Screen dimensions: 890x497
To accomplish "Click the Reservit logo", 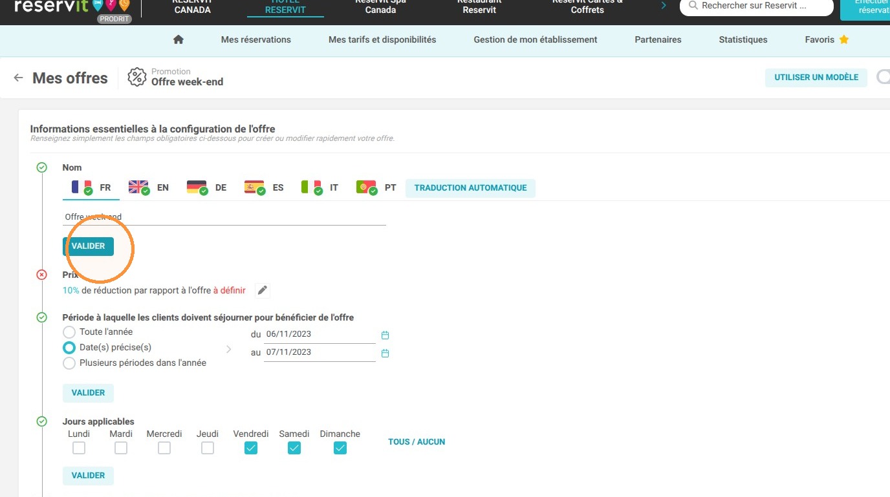I will click(x=71, y=6).
